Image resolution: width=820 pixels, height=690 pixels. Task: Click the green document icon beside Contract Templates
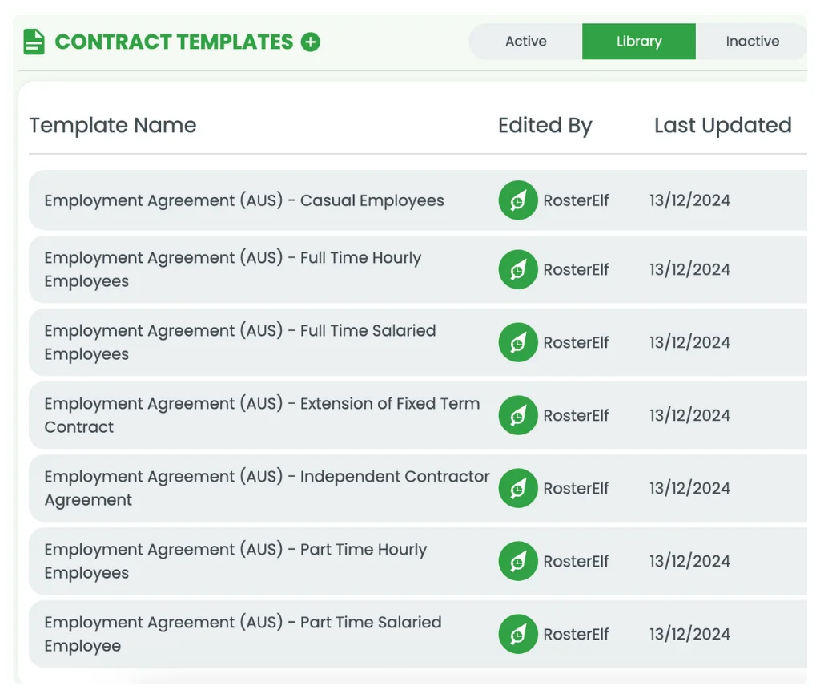(33, 41)
